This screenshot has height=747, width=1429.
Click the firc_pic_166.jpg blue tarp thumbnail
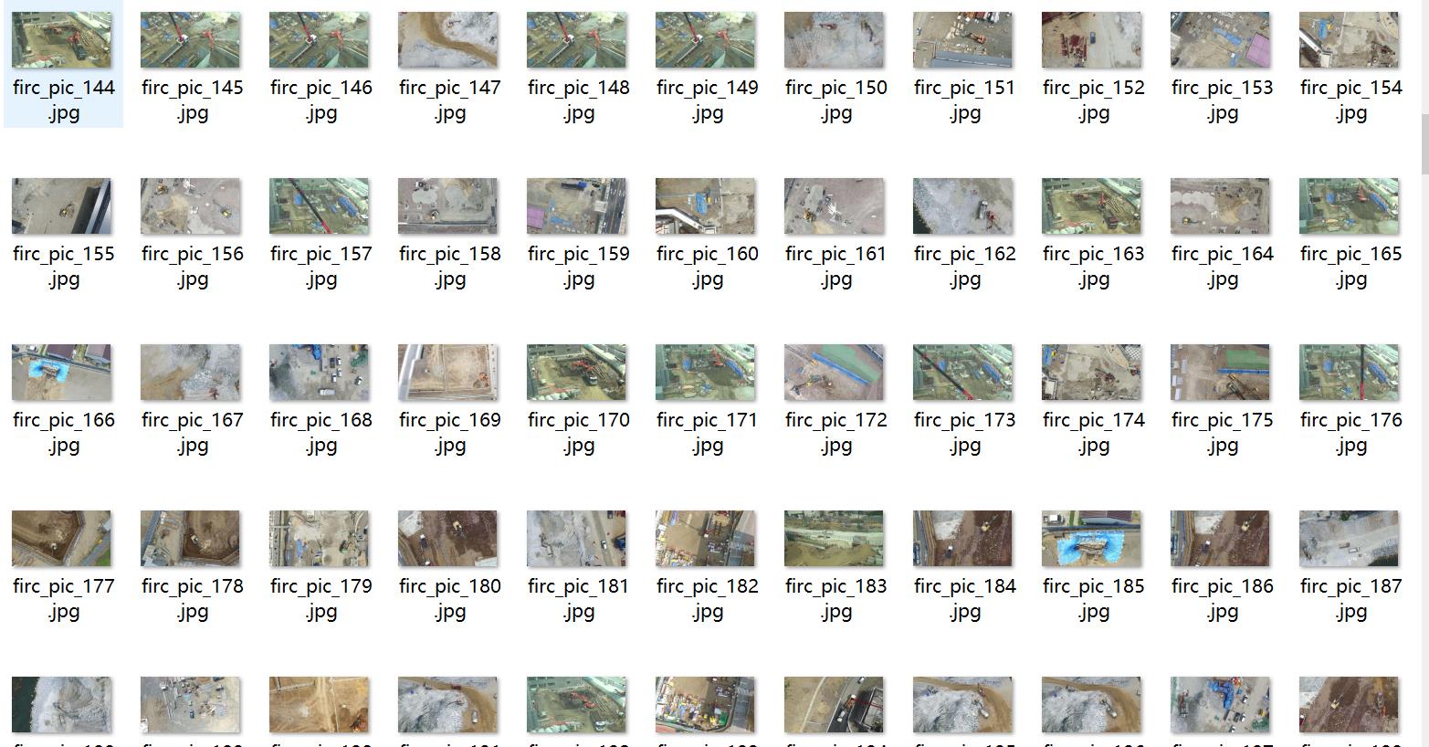coord(61,372)
